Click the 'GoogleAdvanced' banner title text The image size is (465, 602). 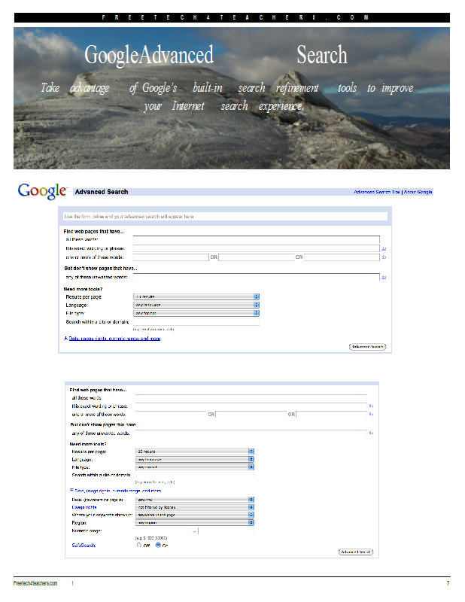pyautogui.click(x=149, y=55)
